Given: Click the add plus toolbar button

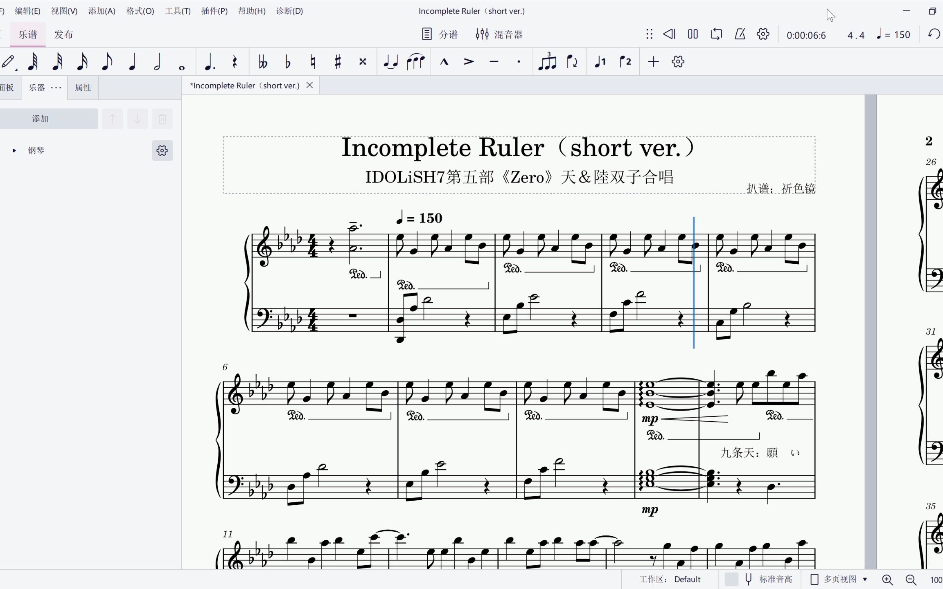Looking at the screenshot, I should (x=654, y=62).
